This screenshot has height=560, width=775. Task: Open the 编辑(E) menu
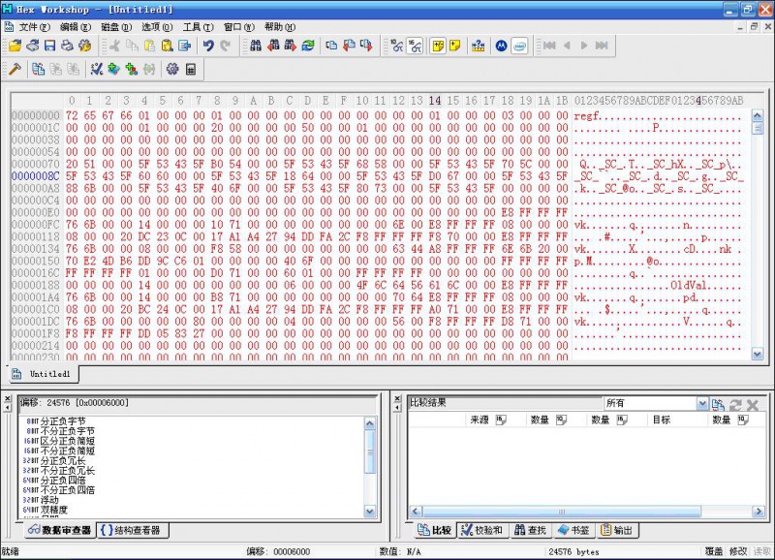click(x=76, y=27)
